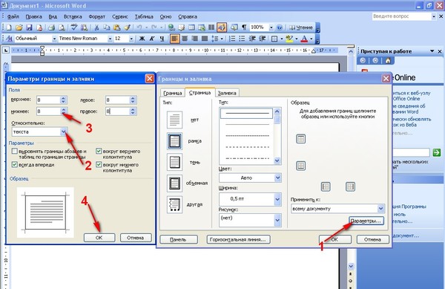The width and height of the screenshot is (445, 289).
Task: Enable 'выровнять границы абзацев' checkbox
Action: pos(15,151)
